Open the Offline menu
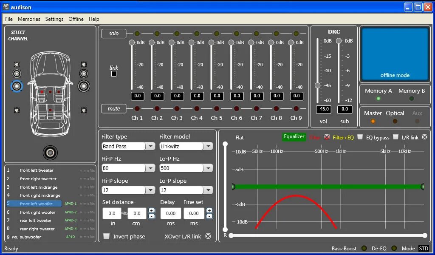The height and width of the screenshot is (255, 435). click(x=76, y=19)
